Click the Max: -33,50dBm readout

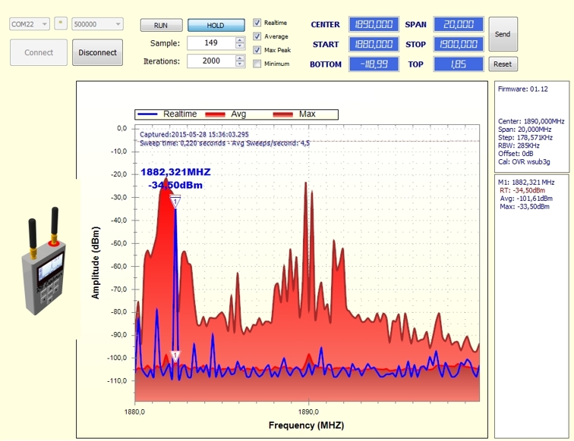pos(525,207)
